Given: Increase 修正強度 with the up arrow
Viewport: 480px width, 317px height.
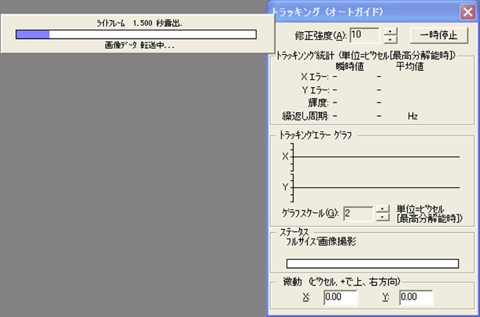Looking at the screenshot, I should coord(390,32).
